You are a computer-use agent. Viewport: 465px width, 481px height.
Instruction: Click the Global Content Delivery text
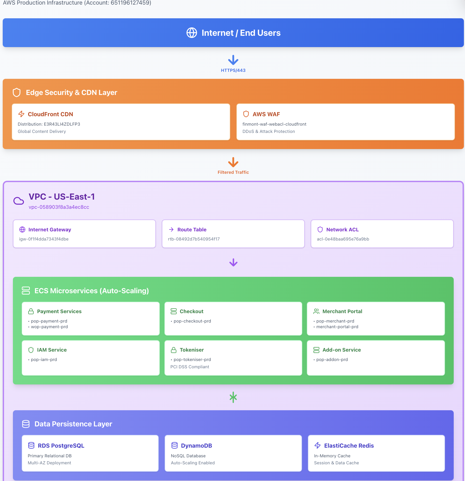tap(42, 131)
